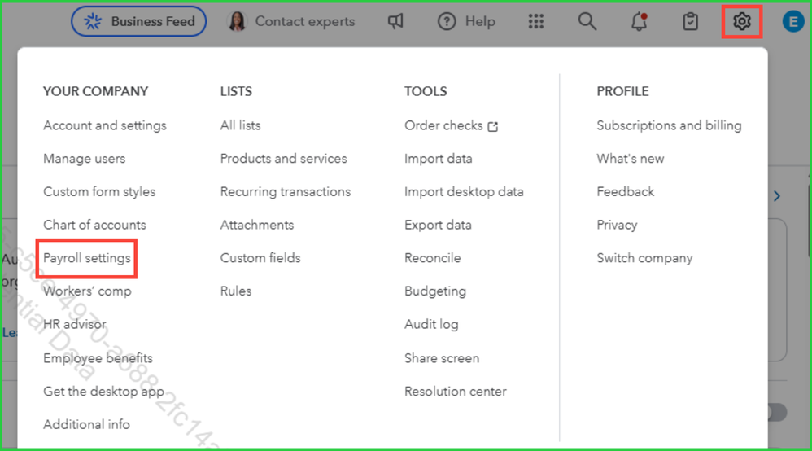Image resolution: width=812 pixels, height=451 pixels.
Task: Click the megaphone announcements icon
Action: click(395, 22)
